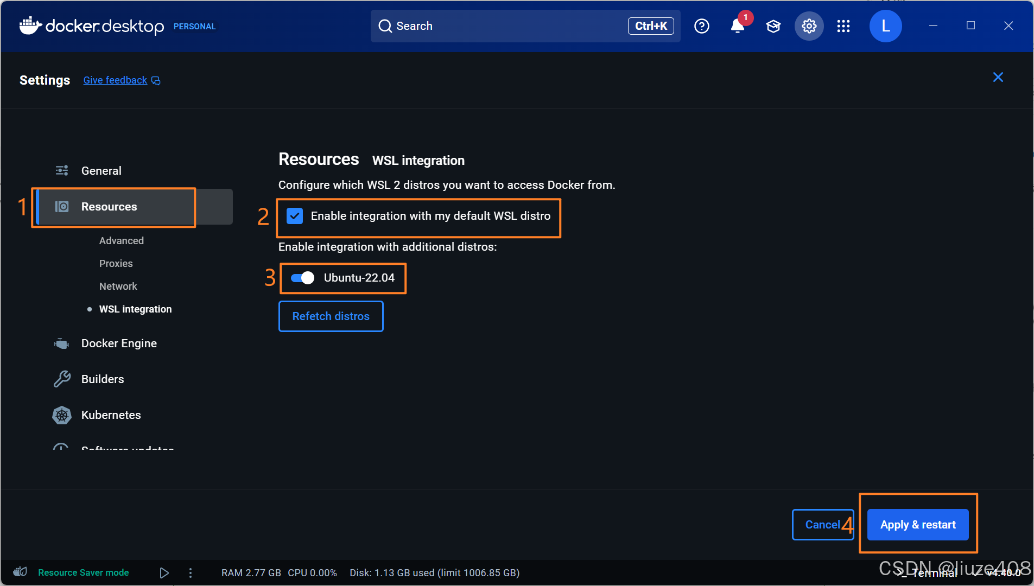This screenshot has height=586, width=1034.
Task: Open Builders settings
Action: pos(103,379)
